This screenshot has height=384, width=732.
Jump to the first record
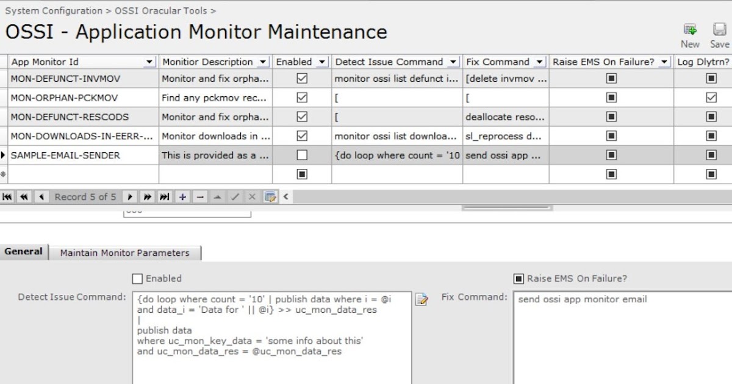pyautogui.click(x=9, y=196)
